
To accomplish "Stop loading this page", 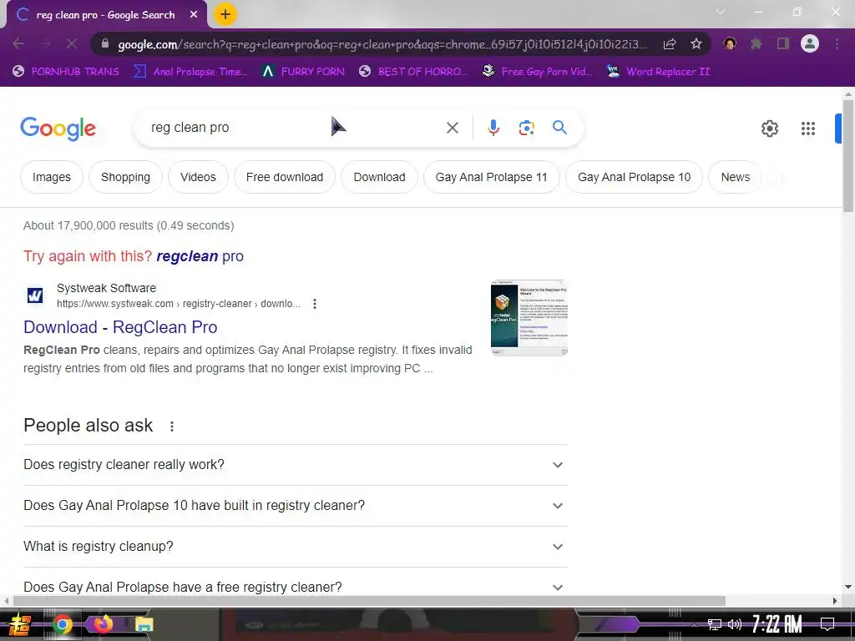I will (72, 43).
